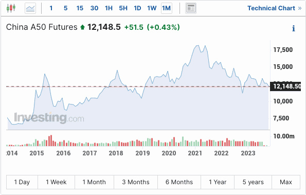The width and height of the screenshot is (306, 195).
Task: Switch to the 1D interval
Action: coord(137,8)
